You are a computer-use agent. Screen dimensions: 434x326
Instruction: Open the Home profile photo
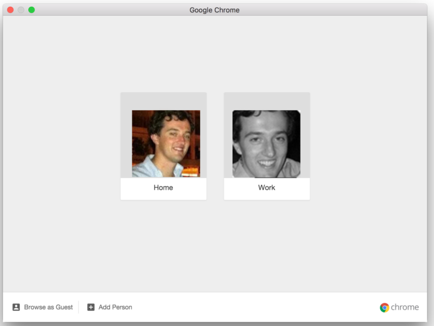tap(166, 144)
